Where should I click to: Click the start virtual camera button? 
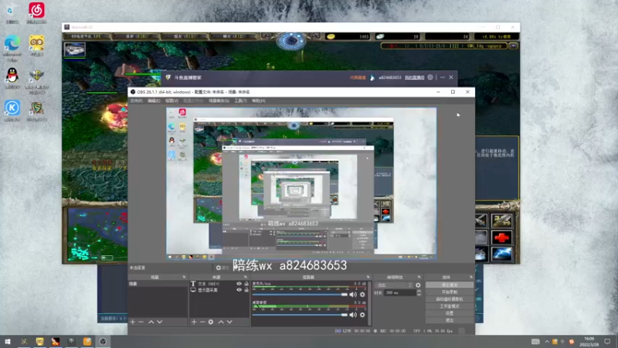coord(450,299)
